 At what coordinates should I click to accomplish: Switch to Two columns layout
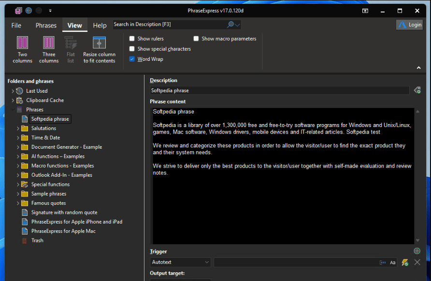click(22, 49)
